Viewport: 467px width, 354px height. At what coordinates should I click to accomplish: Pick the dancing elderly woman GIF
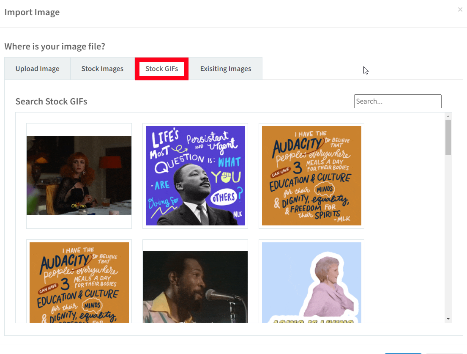point(311,281)
